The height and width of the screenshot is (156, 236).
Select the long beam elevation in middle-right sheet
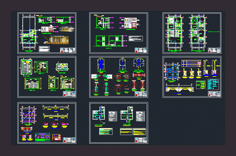pyautogui.click(x=180, y=88)
